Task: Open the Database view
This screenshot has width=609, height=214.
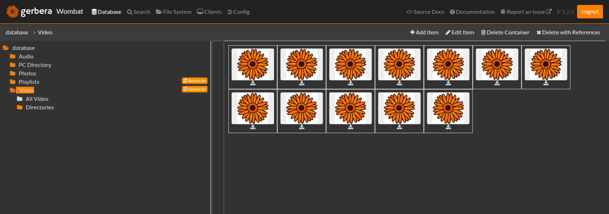Action: (106, 12)
